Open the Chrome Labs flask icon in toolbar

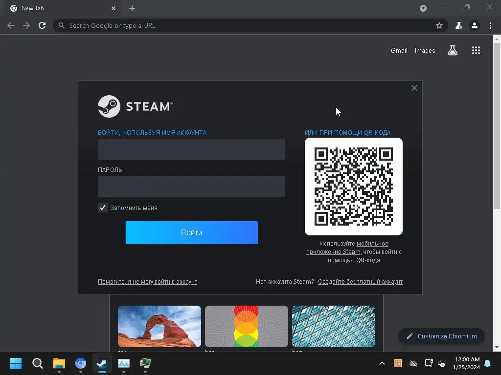point(458,25)
